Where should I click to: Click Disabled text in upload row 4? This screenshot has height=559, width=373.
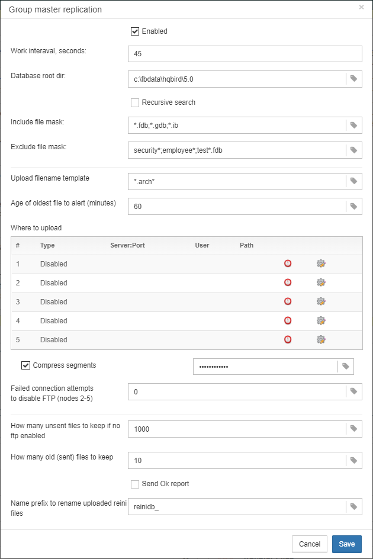[53, 321]
